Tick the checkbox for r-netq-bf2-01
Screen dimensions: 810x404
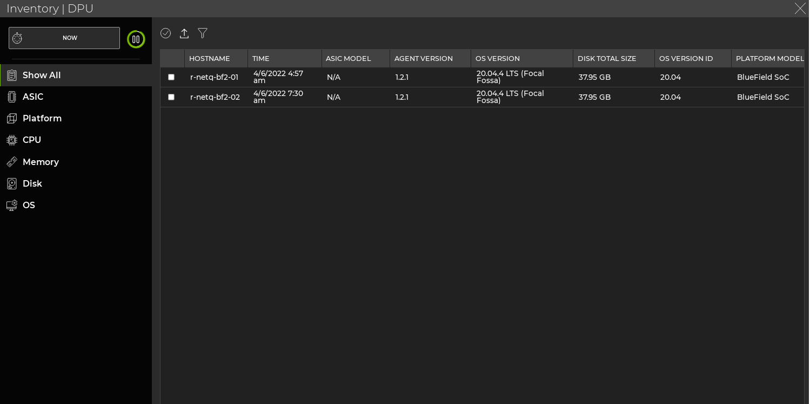[x=171, y=77]
